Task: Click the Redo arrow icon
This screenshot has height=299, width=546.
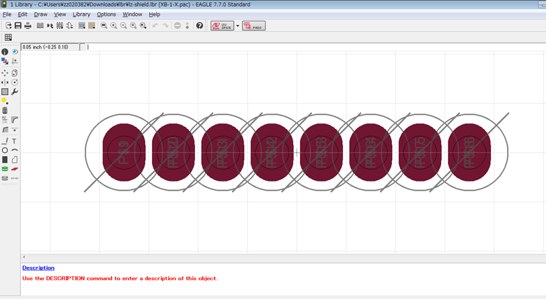Action: pyautogui.click(x=165, y=26)
